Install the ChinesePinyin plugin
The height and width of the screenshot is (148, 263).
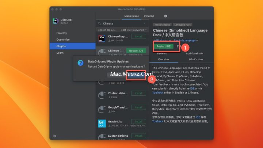(x=138, y=37)
